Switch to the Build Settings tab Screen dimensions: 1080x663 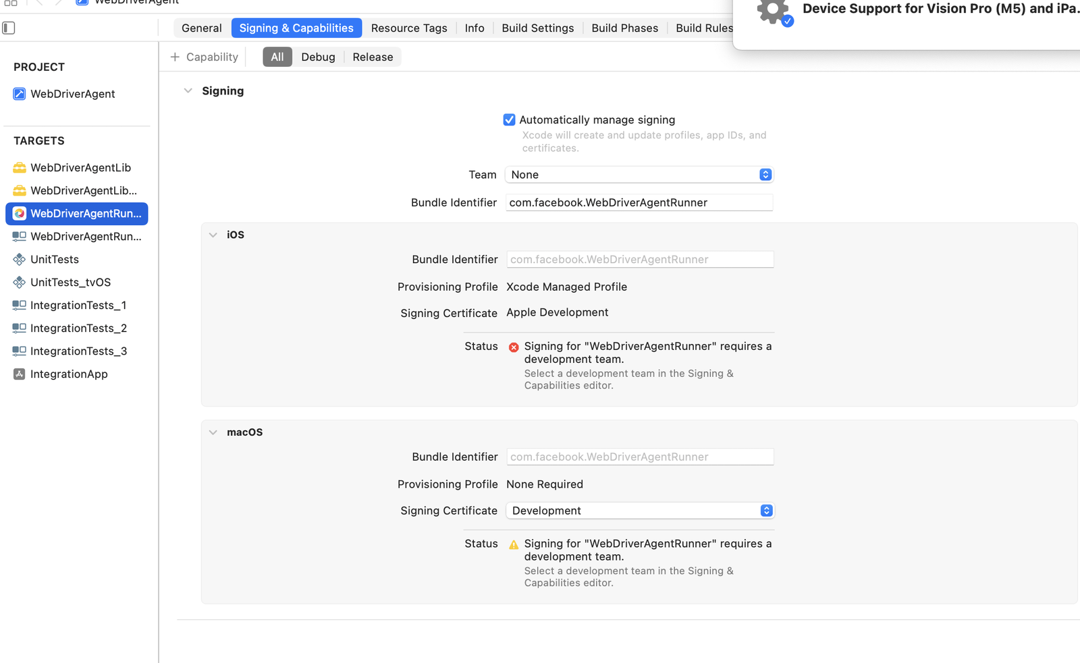tap(538, 28)
